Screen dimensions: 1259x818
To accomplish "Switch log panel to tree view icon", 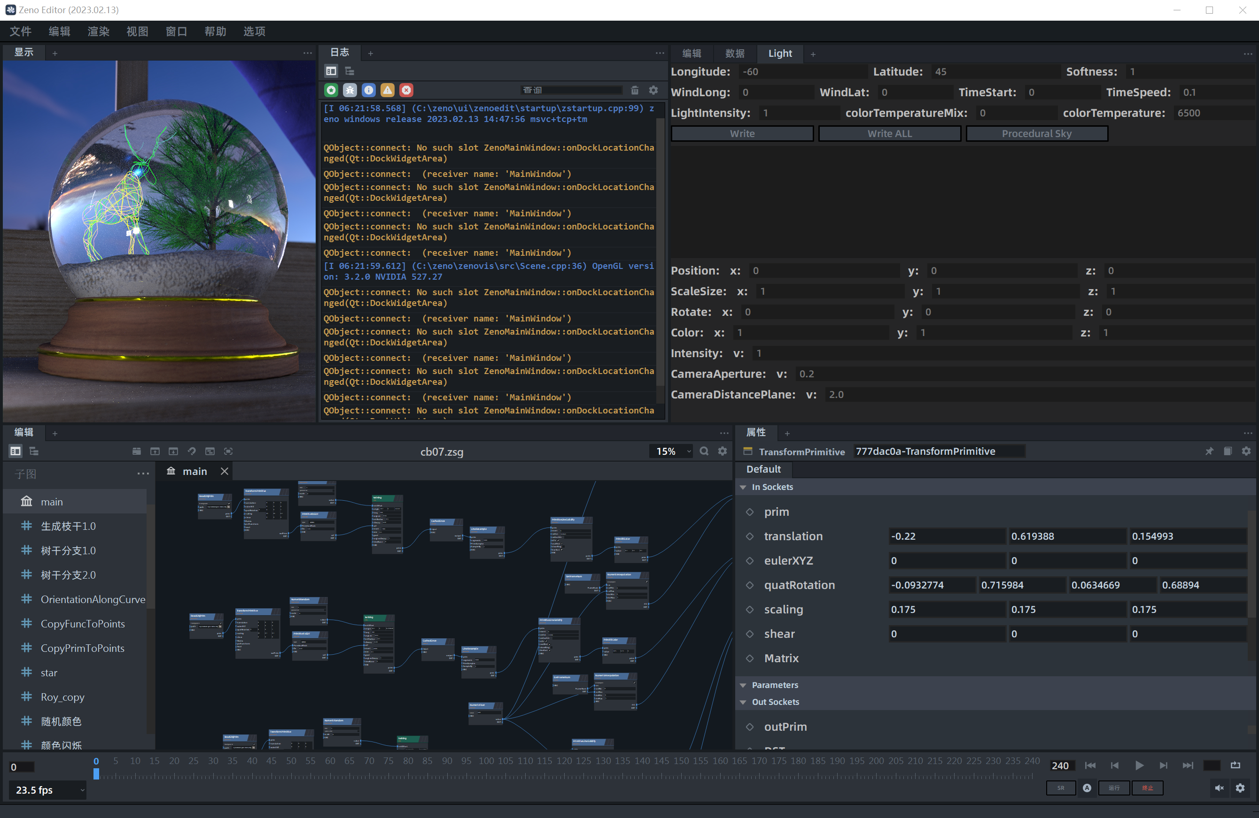I will click(x=350, y=71).
